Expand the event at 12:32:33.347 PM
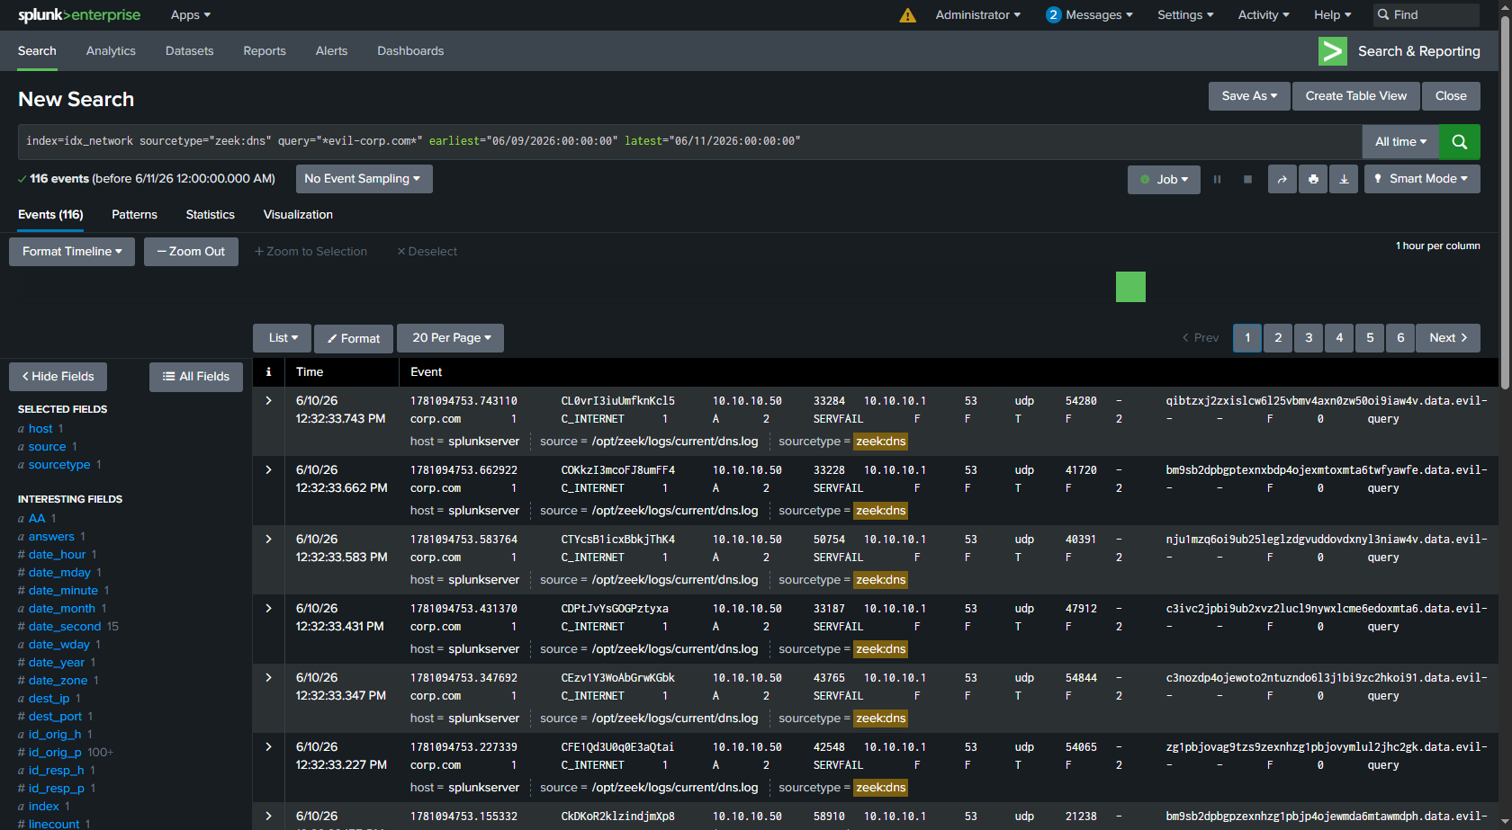The height and width of the screenshot is (830, 1512). point(268,677)
